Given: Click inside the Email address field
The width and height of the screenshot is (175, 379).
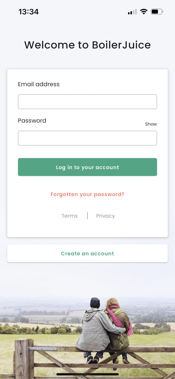Looking at the screenshot, I should coord(87,101).
